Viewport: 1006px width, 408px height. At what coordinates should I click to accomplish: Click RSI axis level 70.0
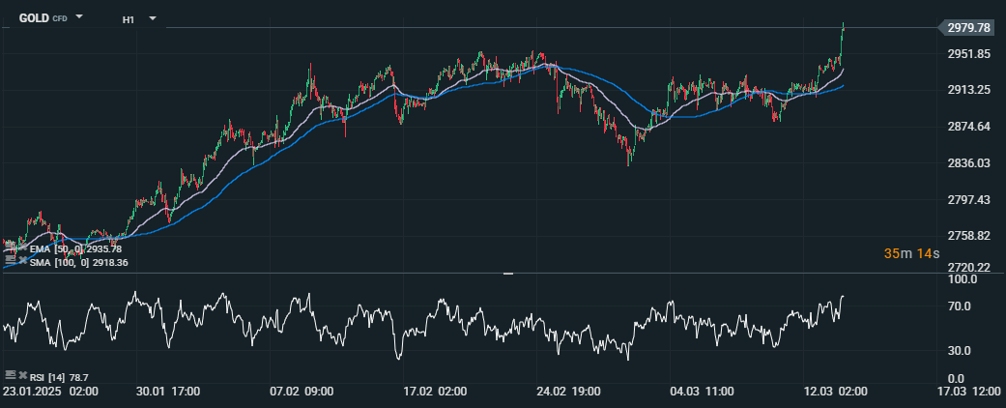pyautogui.click(x=958, y=306)
